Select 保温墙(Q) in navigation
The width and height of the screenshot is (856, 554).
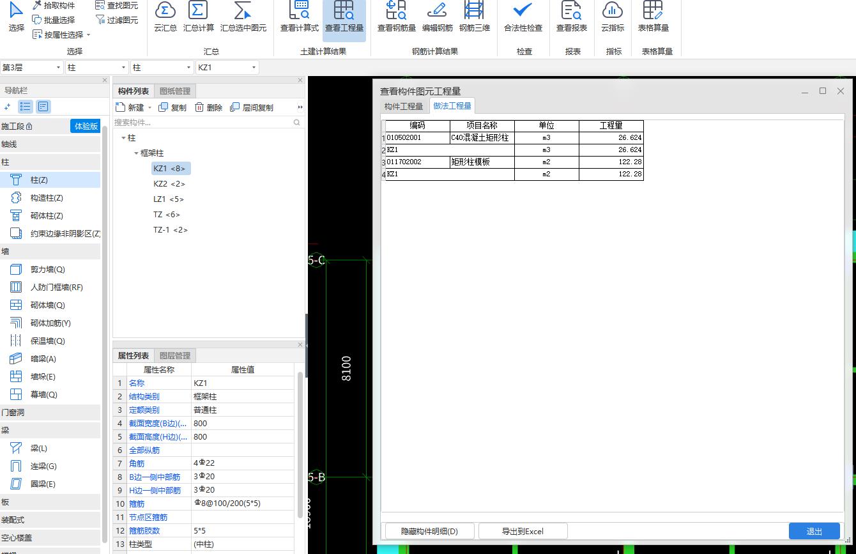[50, 341]
